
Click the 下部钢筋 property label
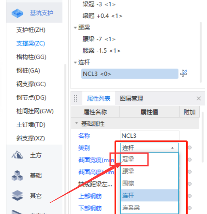coord(90,208)
